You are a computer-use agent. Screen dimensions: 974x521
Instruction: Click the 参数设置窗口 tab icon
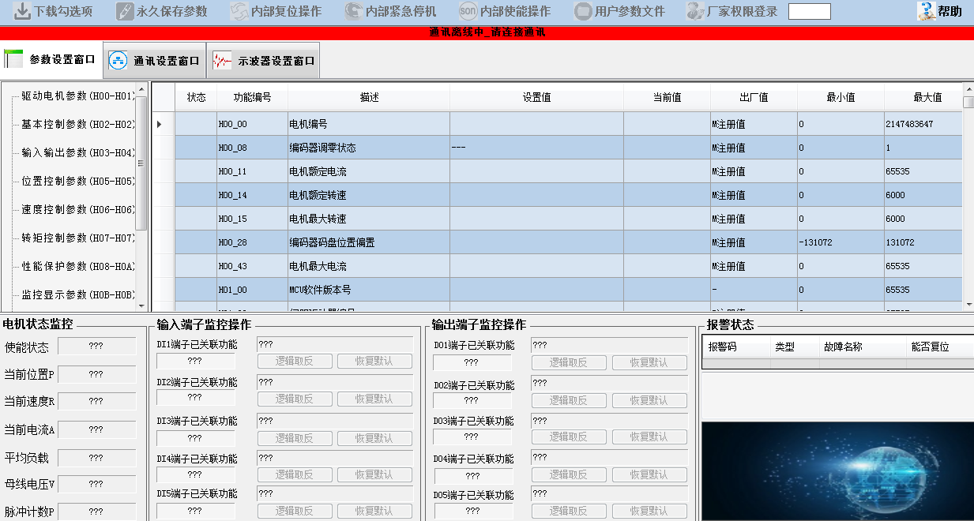point(13,59)
